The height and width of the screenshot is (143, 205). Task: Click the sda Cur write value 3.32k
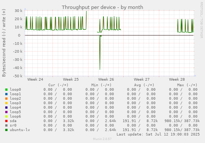69,121
